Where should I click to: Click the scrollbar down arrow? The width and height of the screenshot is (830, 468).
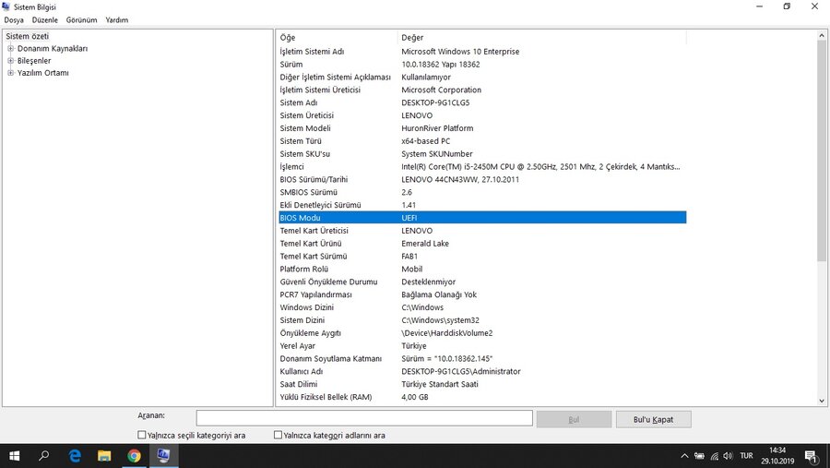[x=822, y=401]
